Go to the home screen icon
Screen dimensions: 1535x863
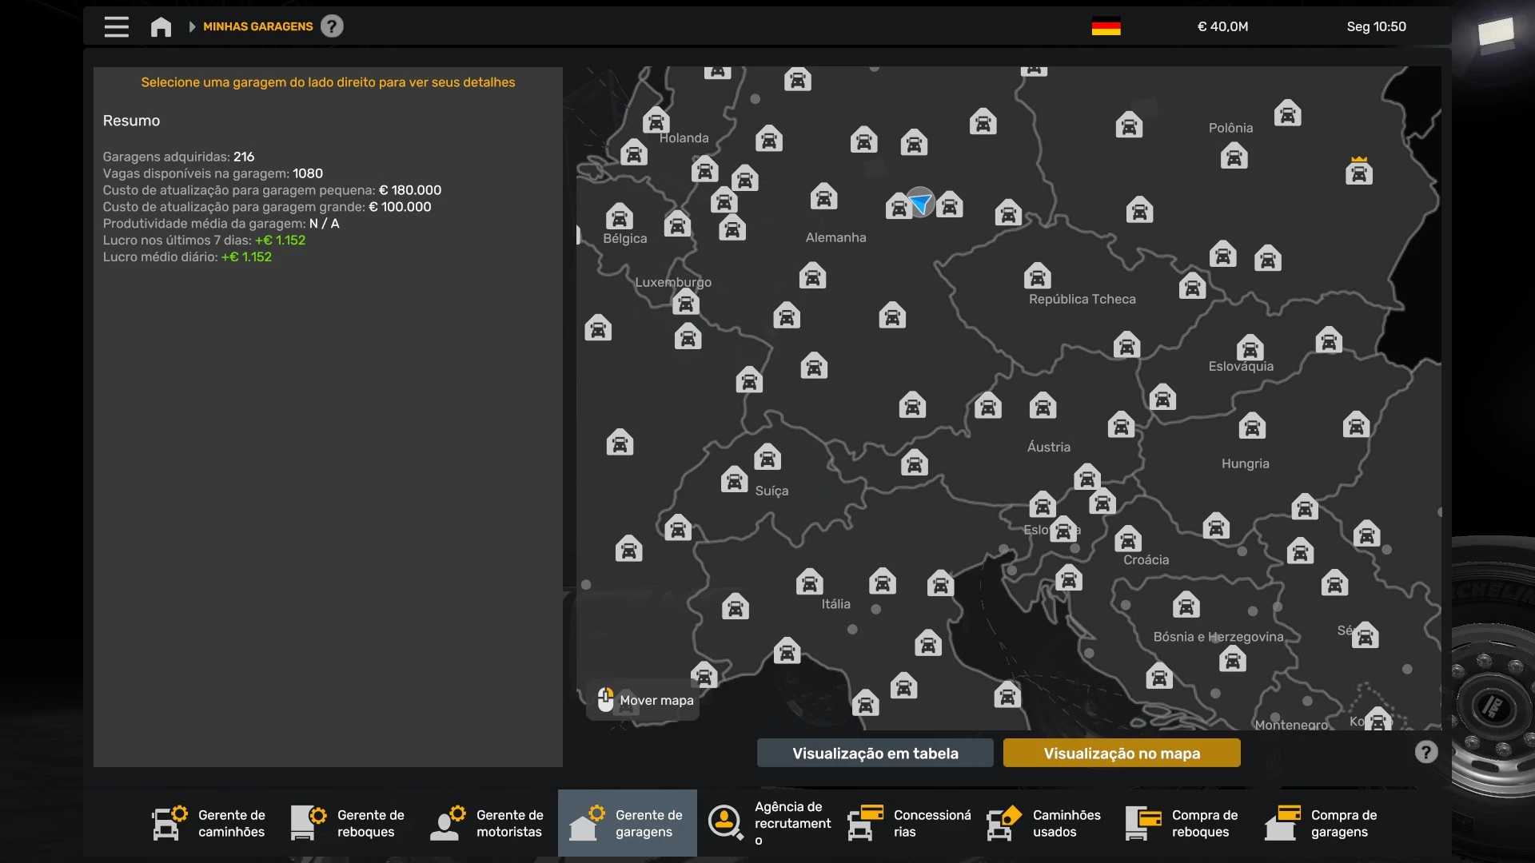pyautogui.click(x=161, y=27)
